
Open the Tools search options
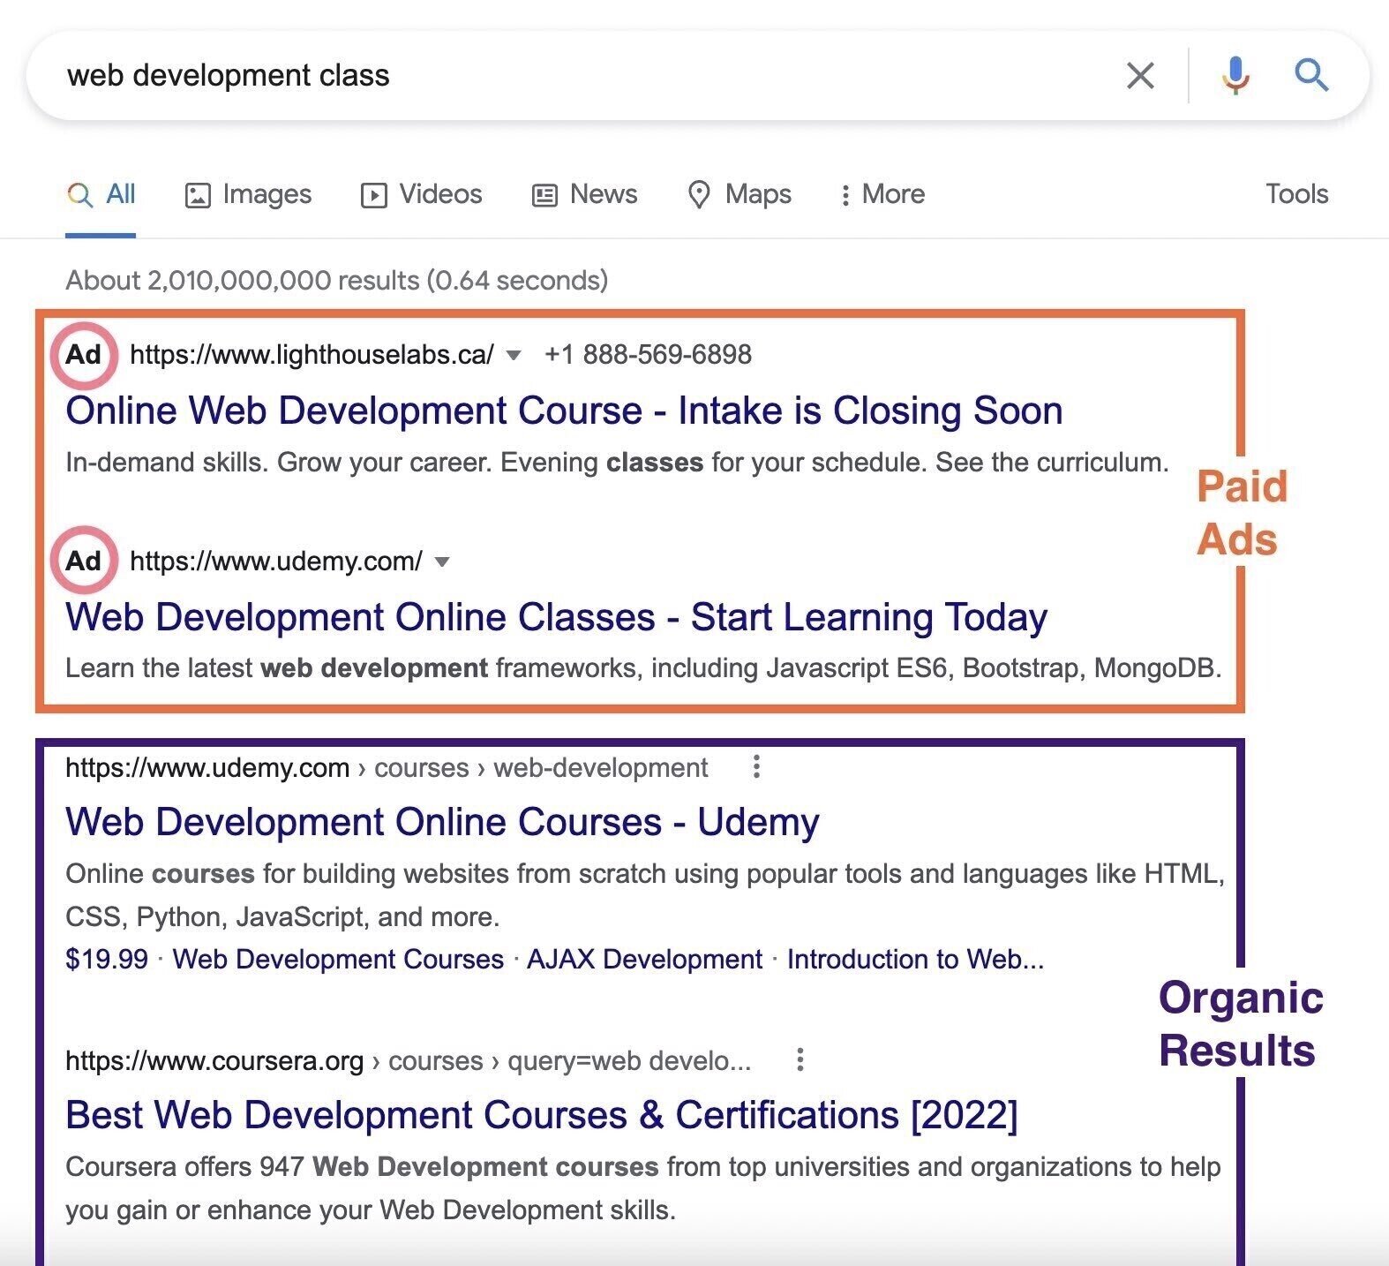coord(1296,194)
